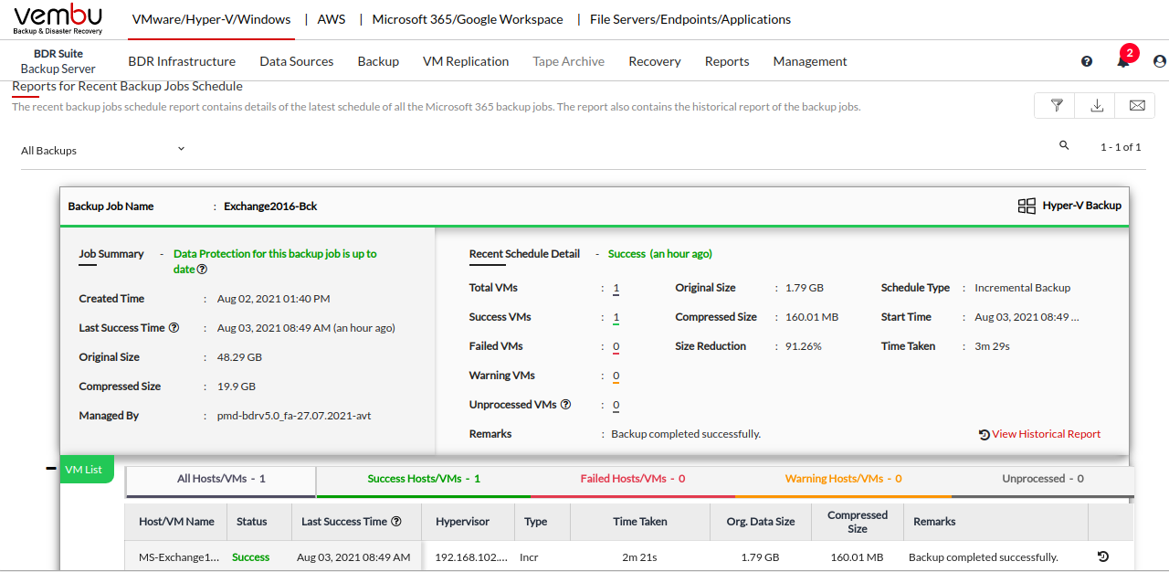1169x572 pixels.
Task: Click the history icon in MS-Exchange row
Action: [1102, 556]
